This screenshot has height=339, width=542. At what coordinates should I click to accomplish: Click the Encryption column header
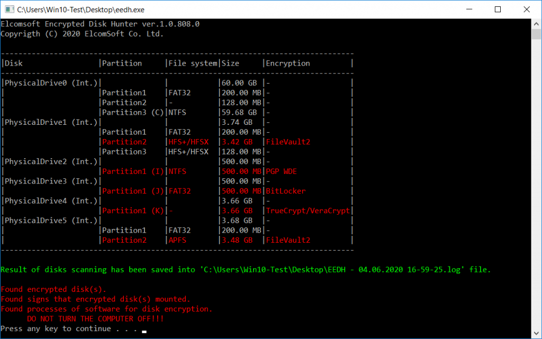coord(287,63)
